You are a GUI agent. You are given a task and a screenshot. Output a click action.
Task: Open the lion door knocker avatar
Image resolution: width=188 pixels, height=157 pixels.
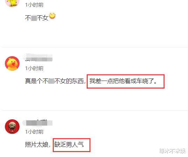(12, 127)
